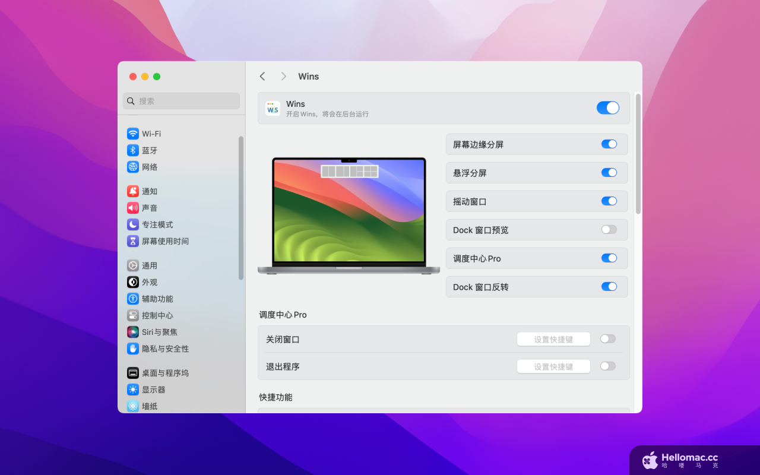Click the 显示器 display icon
Screen dimensions: 760x475
click(x=133, y=389)
